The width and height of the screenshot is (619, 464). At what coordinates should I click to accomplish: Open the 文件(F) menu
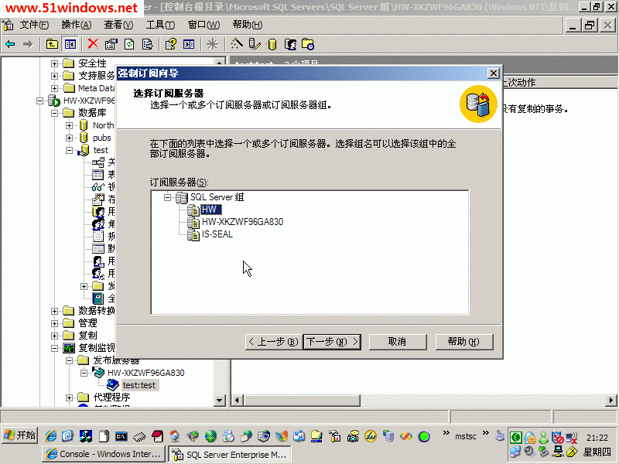tap(34, 25)
